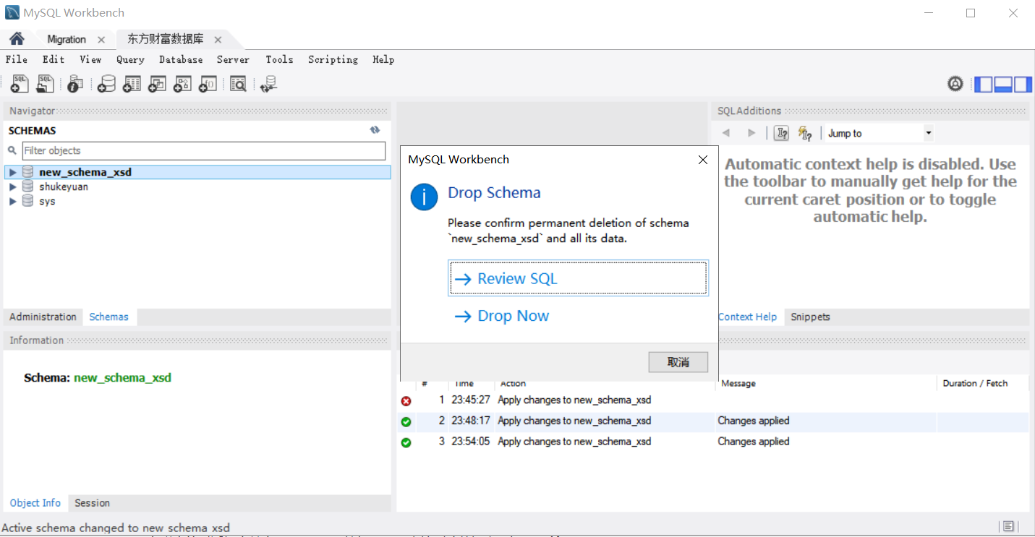Open the Query menu
Image resolution: width=1035 pixels, height=537 pixels.
[130, 60]
